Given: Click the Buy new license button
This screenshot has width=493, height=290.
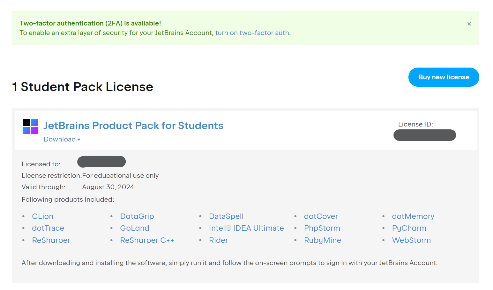Looking at the screenshot, I should click(444, 77).
